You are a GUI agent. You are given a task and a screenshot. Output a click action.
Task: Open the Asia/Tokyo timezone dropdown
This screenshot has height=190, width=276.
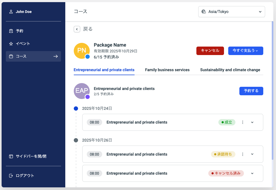(x=231, y=12)
